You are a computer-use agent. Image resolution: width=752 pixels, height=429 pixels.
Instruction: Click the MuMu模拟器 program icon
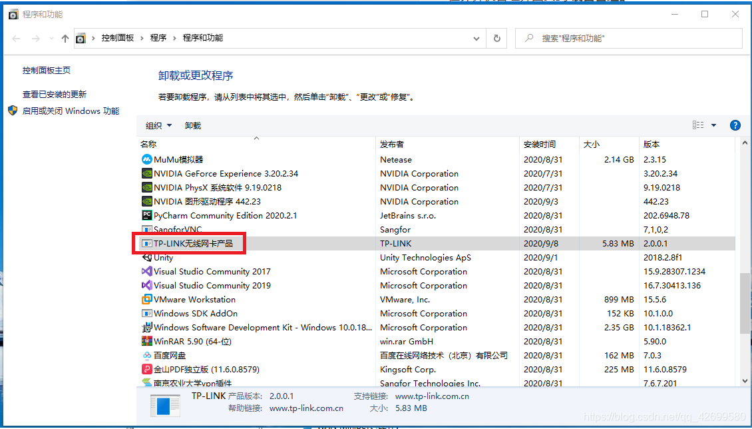pos(147,159)
